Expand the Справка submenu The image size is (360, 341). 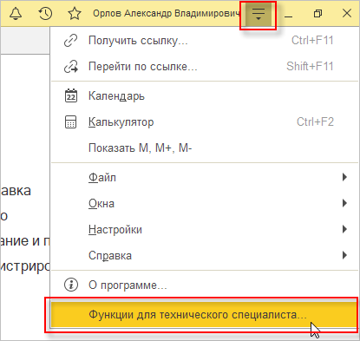point(205,255)
